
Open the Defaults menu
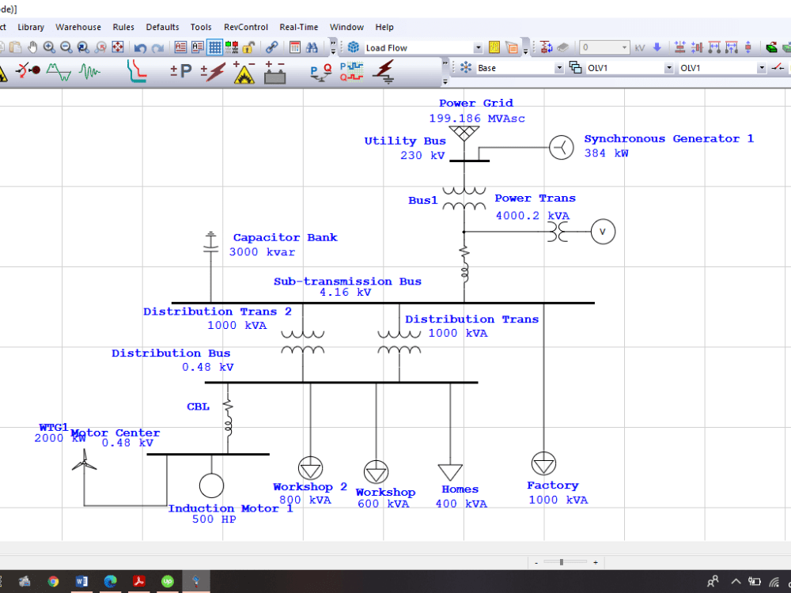point(162,27)
